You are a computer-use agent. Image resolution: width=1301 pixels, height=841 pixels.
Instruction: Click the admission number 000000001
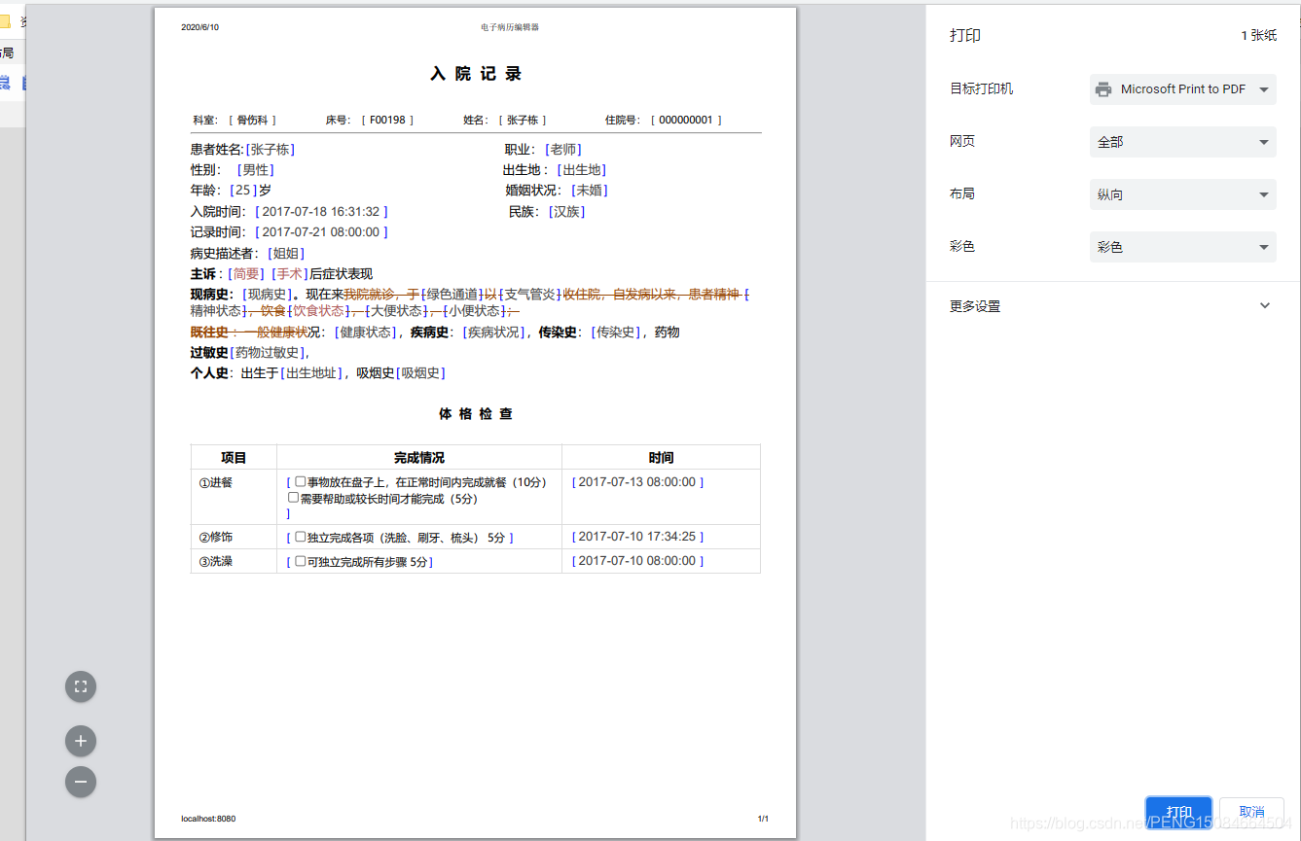[686, 121]
